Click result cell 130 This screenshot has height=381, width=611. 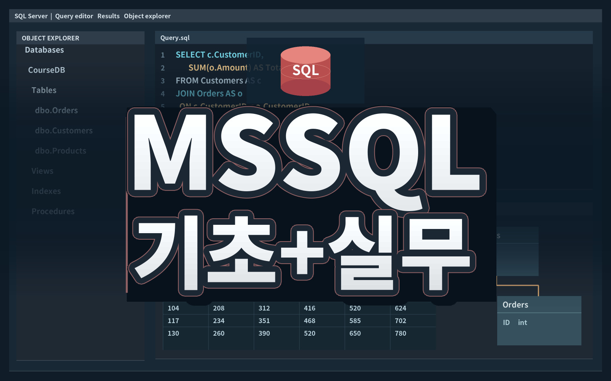[173, 333]
